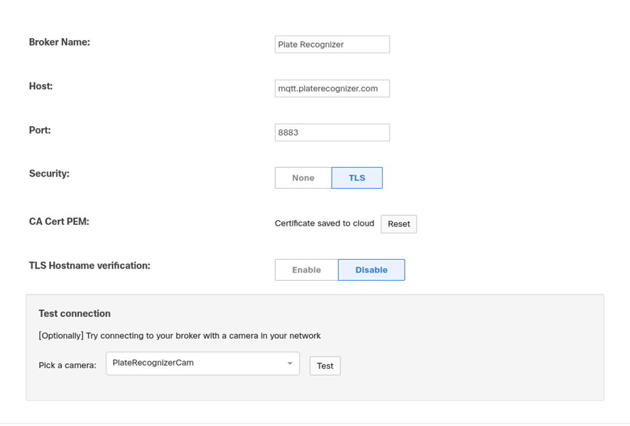This screenshot has height=426, width=630.
Task: Run the Test connection button
Action: point(325,365)
